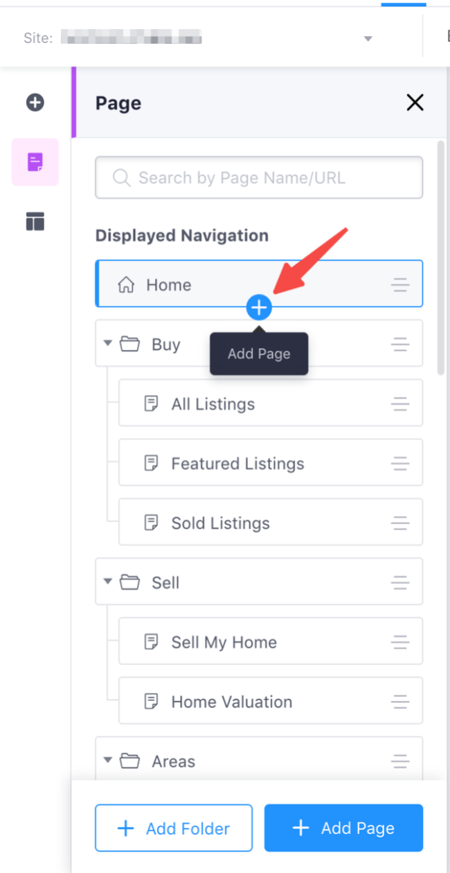Click the drag handle on Sell My Home row
The image size is (450, 873).
(x=400, y=643)
